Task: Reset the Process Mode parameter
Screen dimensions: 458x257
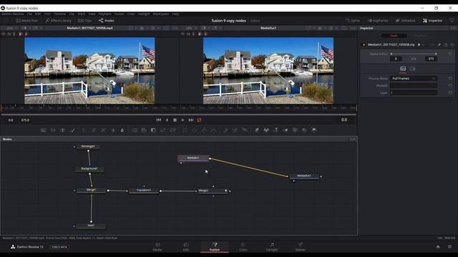Action: point(450,79)
